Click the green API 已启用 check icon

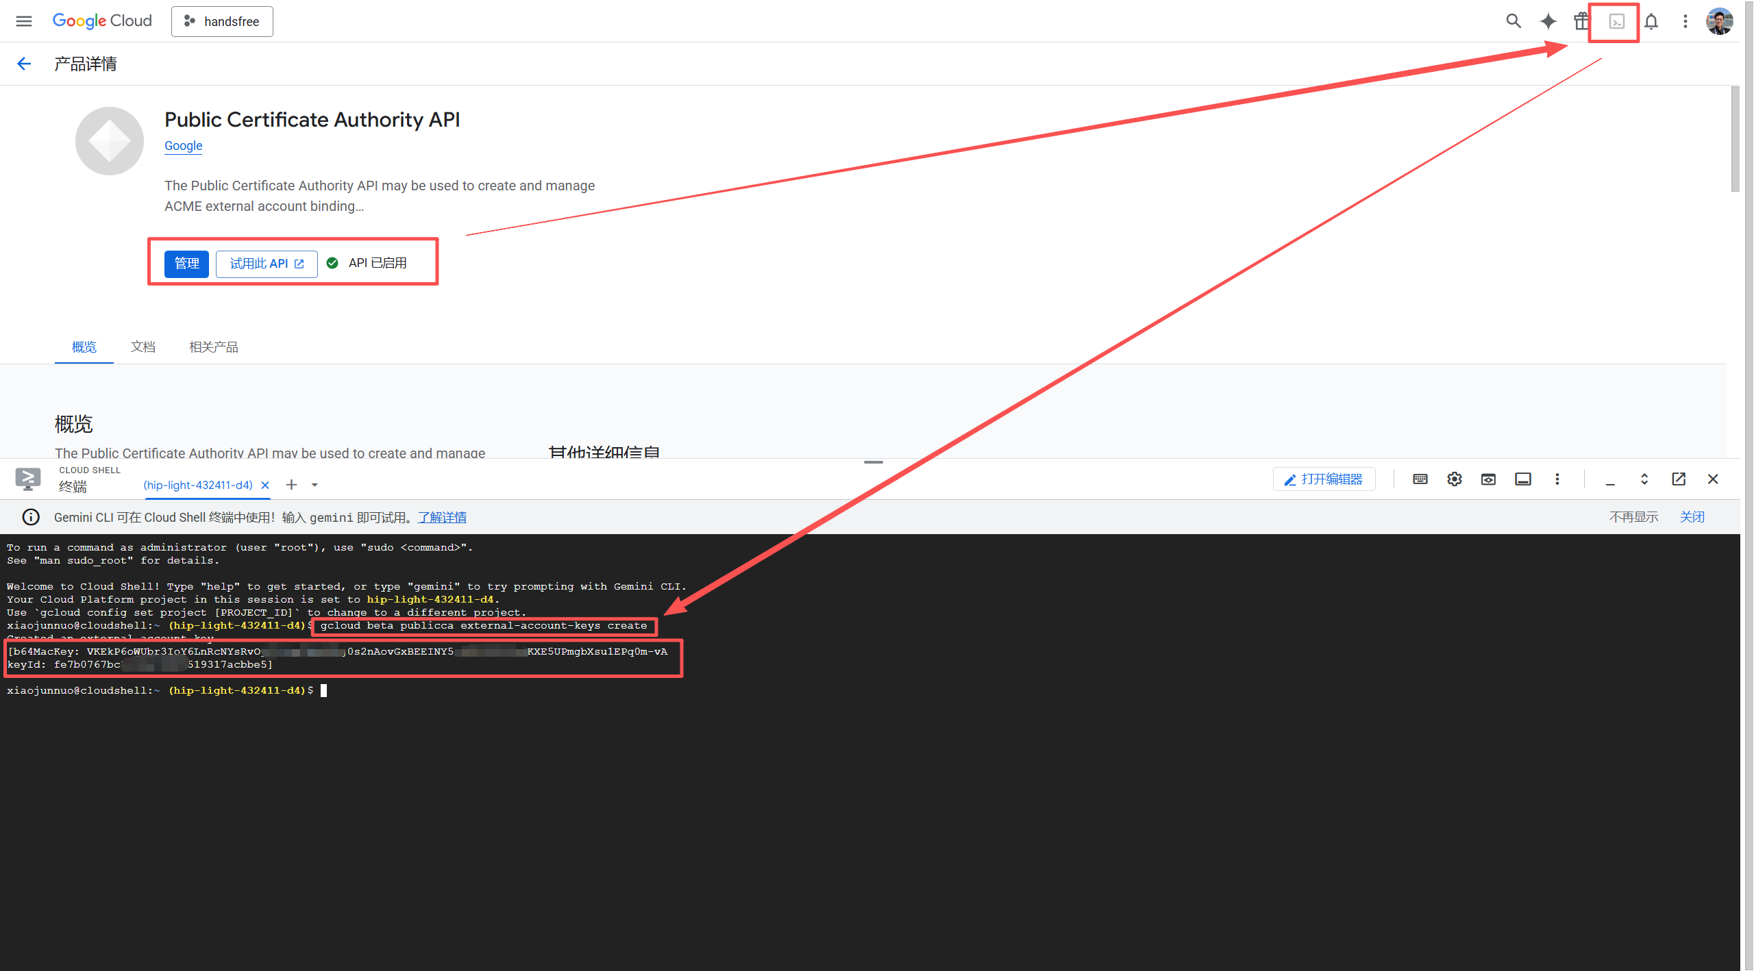(332, 263)
